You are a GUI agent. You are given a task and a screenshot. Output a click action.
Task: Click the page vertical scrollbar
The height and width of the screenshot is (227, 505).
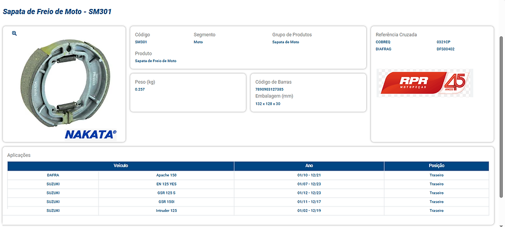click(x=502, y=116)
